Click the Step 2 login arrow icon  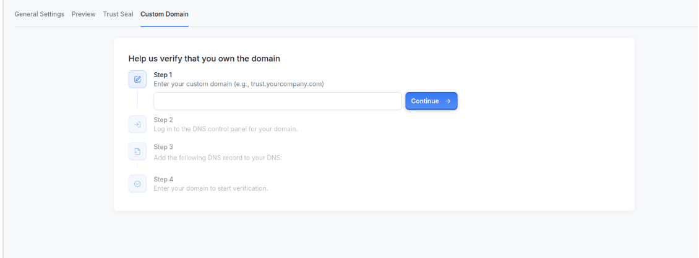point(137,124)
